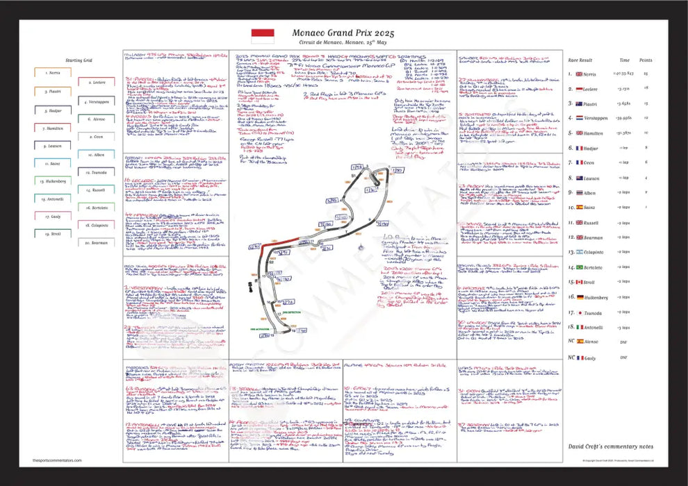688x486 pixels.
Task: Click the 'Monaco Grand Prix 2025' title
Action: click(341, 33)
